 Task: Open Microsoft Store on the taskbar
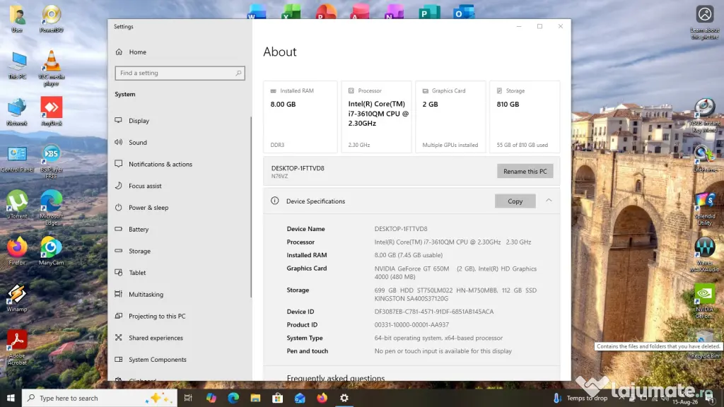pyautogui.click(x=277, y=398)
